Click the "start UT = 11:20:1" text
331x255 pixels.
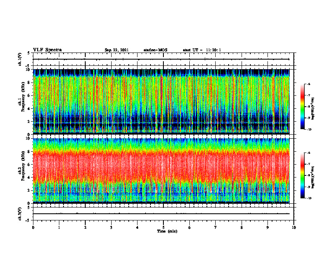pos(202,50)
